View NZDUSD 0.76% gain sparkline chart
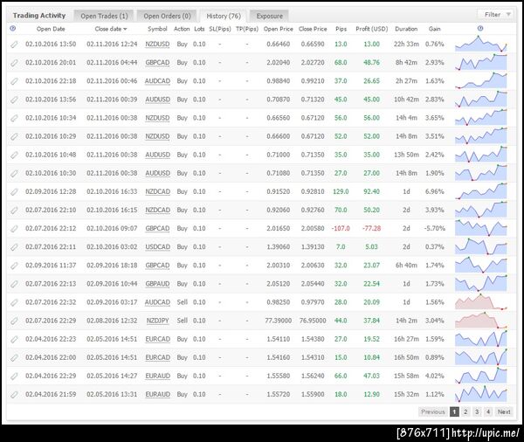 point(481,44)
